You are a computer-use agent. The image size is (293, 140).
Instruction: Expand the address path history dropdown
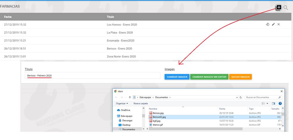point(236,97)
